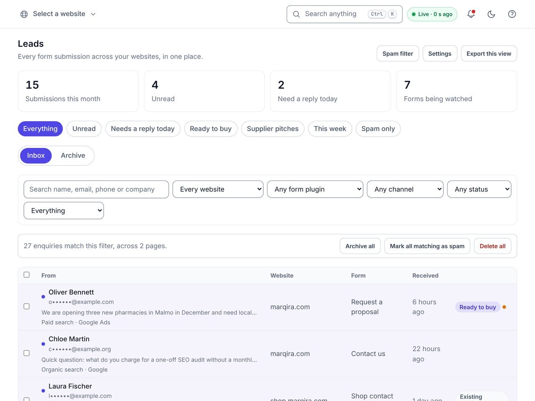Open the 4 Unread stat card

tap(204, 91)
